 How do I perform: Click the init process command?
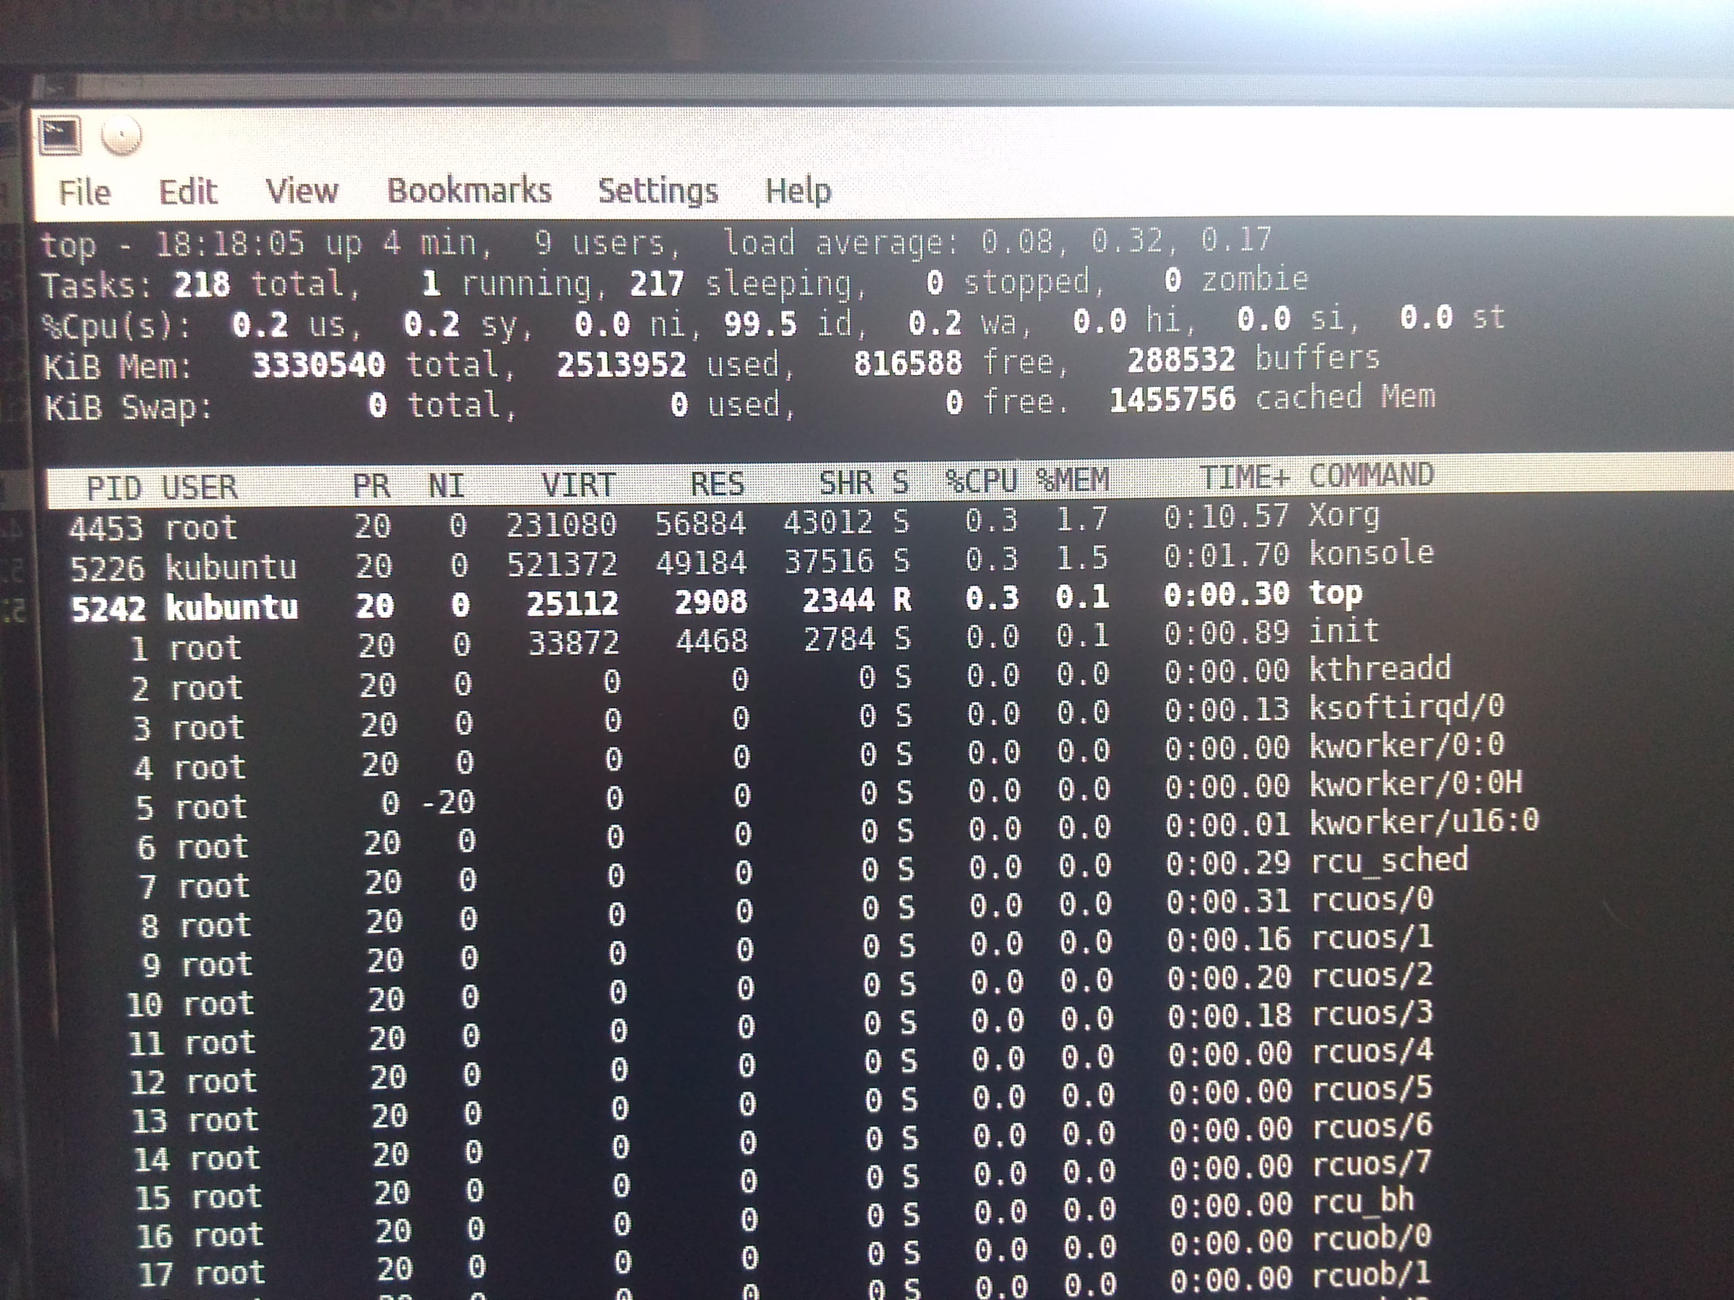tap(1345, 631)
